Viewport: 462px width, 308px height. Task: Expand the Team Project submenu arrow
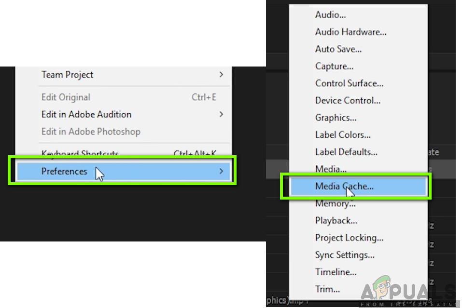click(x=221, y=75)
